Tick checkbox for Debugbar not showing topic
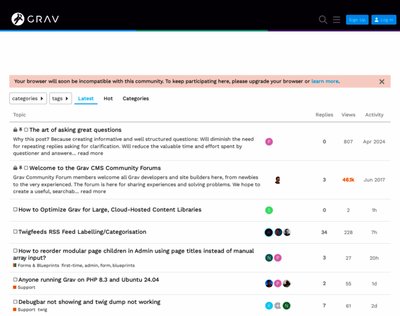This screenshot has height=316, width=400. pos(15,302)
